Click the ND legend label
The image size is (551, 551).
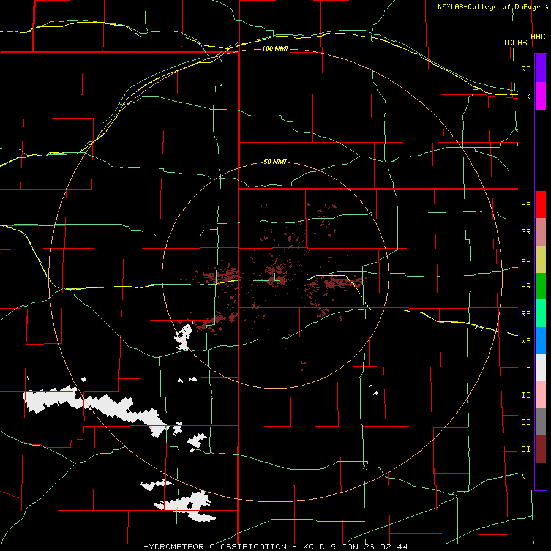(x=525, y=476)
